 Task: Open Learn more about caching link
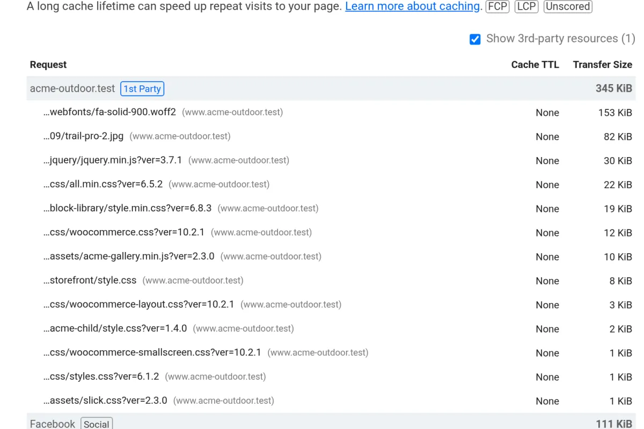tap(413, 6)
